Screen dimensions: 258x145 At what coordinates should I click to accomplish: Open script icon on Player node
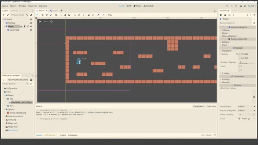tap(25, 27)
